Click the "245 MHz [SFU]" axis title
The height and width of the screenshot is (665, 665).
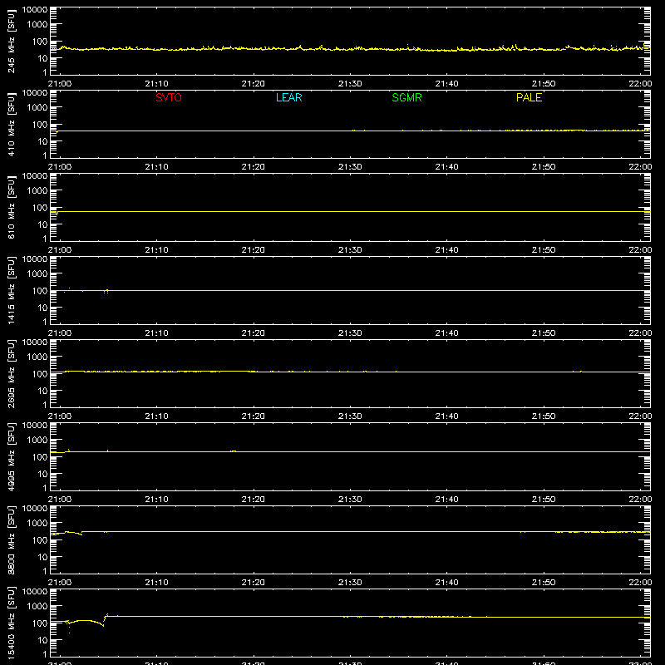(12, 41)
